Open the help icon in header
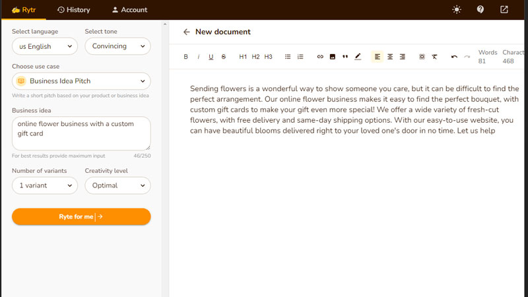Image resolution: width=528 pixels, height=297 pixels. point(480,10)
